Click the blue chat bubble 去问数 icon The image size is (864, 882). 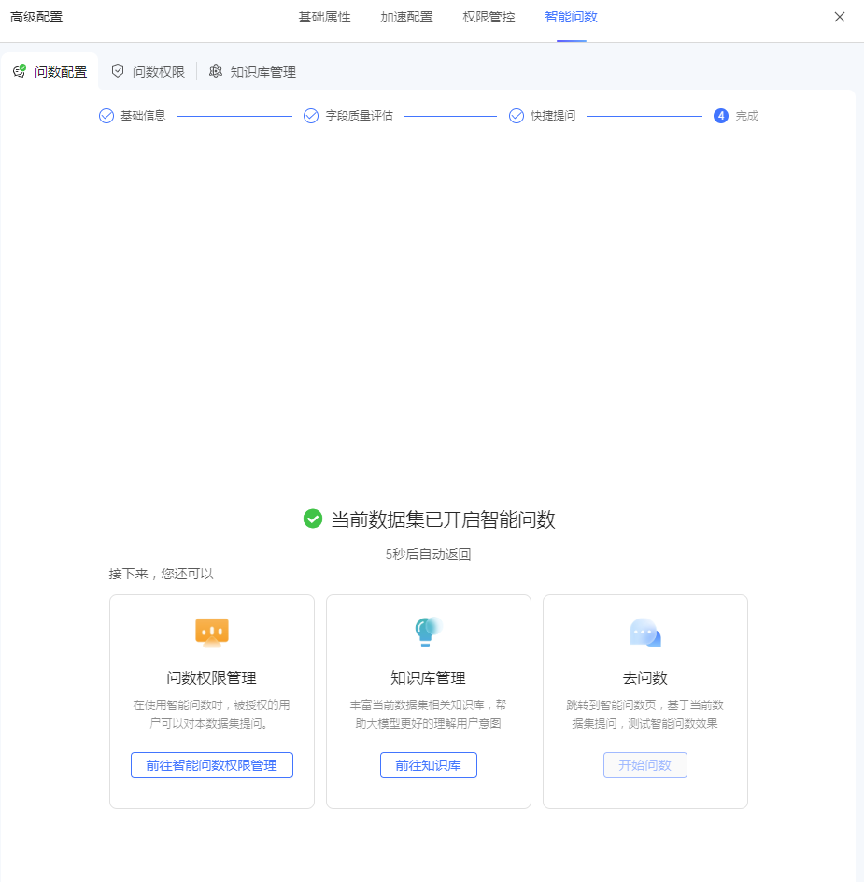tap(645, 633)
